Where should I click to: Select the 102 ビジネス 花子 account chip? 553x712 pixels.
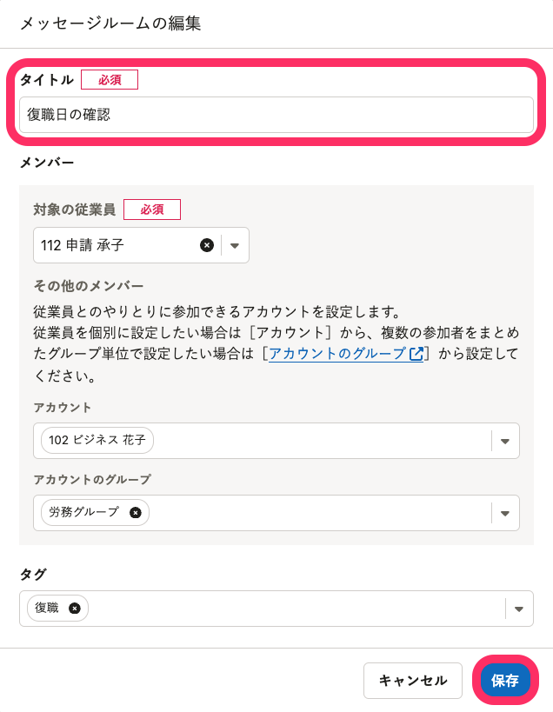pyautogui.click(x=97, y=441)
